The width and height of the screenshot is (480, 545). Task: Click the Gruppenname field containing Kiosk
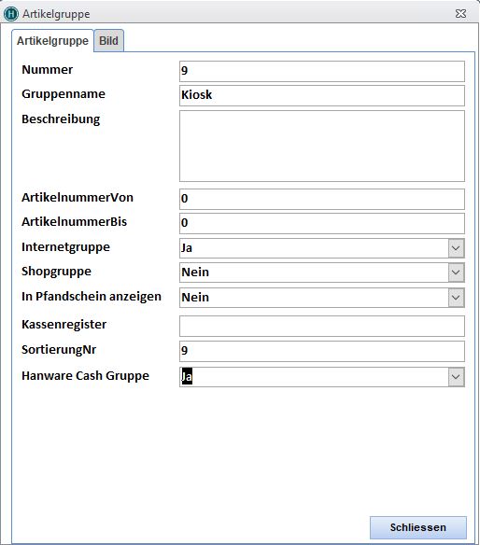click(x=322, y=95)
